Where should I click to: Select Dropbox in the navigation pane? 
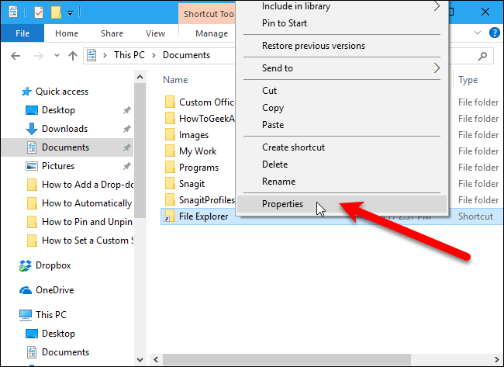(x=53, y=265)
